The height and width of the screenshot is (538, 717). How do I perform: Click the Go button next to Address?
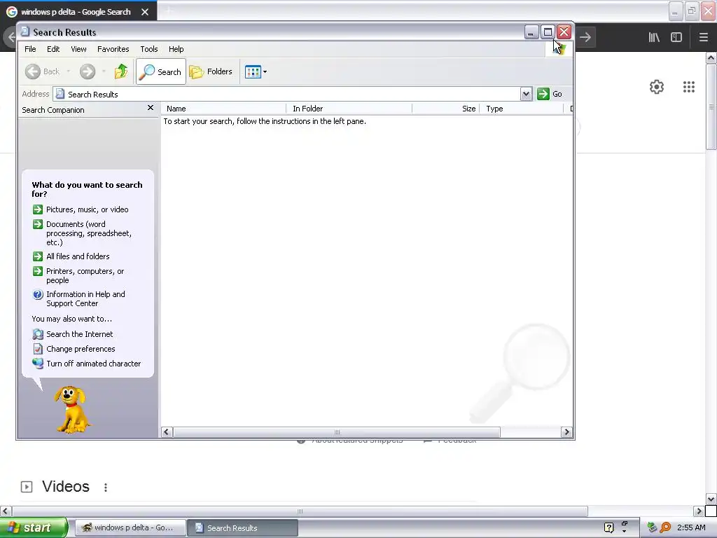point(550,94)
